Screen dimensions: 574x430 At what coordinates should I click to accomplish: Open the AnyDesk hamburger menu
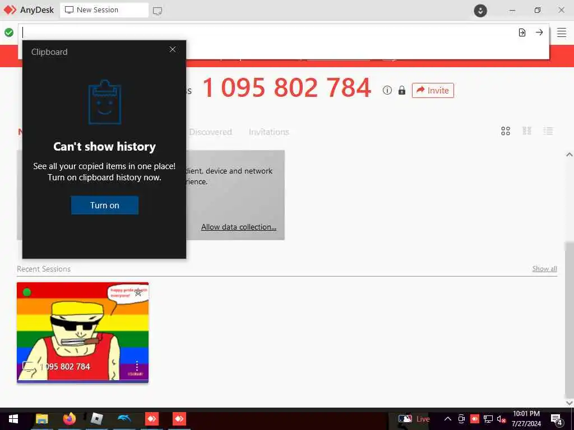(562, 32)
